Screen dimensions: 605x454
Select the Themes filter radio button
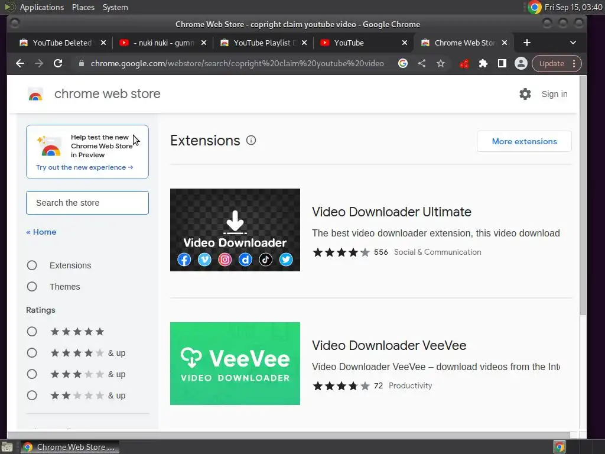point(32,287)
